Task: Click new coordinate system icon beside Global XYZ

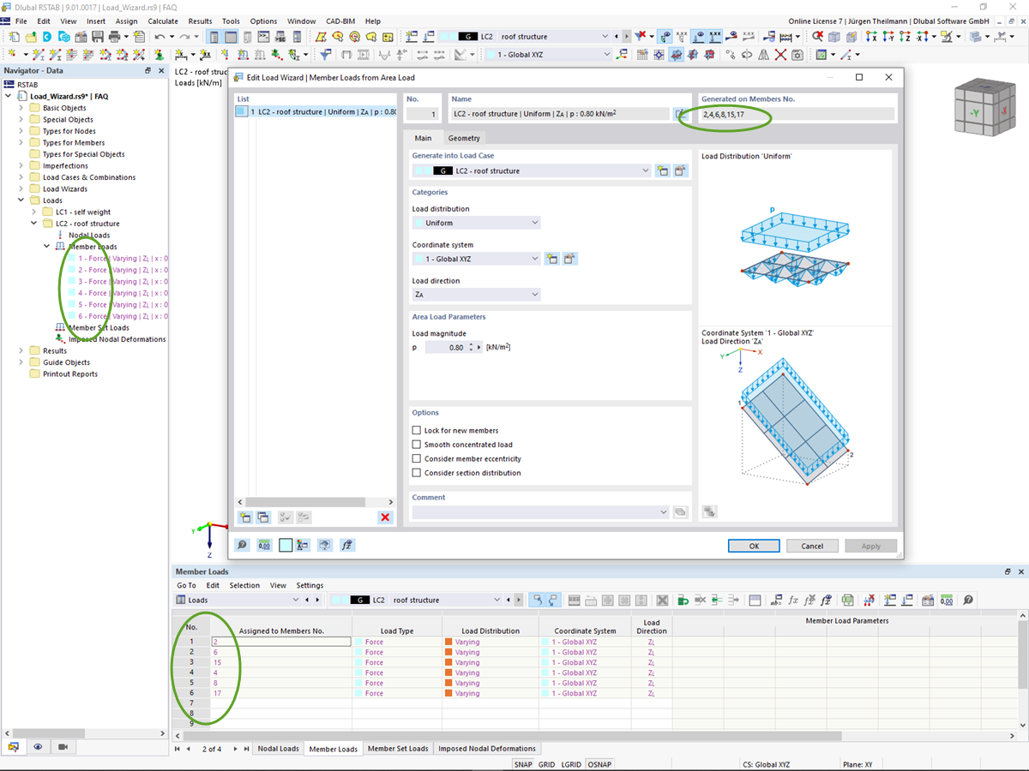Action: pos(552,259)
